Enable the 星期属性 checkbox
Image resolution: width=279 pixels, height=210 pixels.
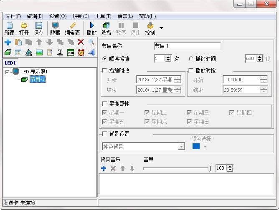105,104
